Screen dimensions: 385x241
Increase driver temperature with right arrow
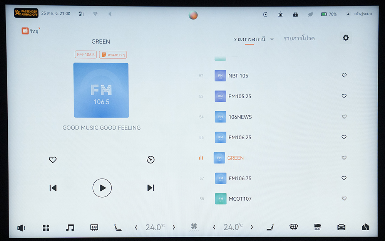(174, 228)
